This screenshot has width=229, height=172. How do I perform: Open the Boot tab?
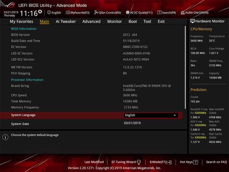tap(133, 22)
